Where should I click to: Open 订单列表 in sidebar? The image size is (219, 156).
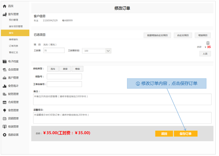click(x=14, y=46)
